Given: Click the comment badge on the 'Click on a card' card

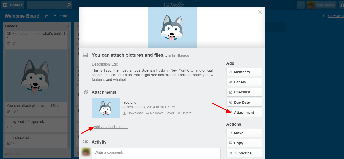Looking at the screenshot, I should 16,44.
